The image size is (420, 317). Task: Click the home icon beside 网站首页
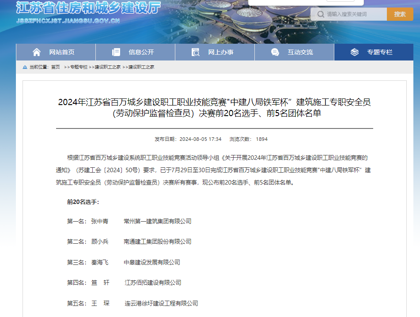[x=37, y=52]
